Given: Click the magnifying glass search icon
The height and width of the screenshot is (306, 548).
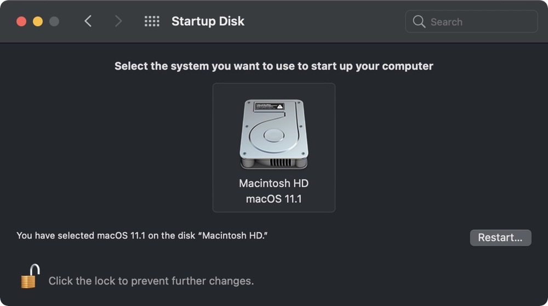Looking at the screenshot, I should tap(419, 22).
